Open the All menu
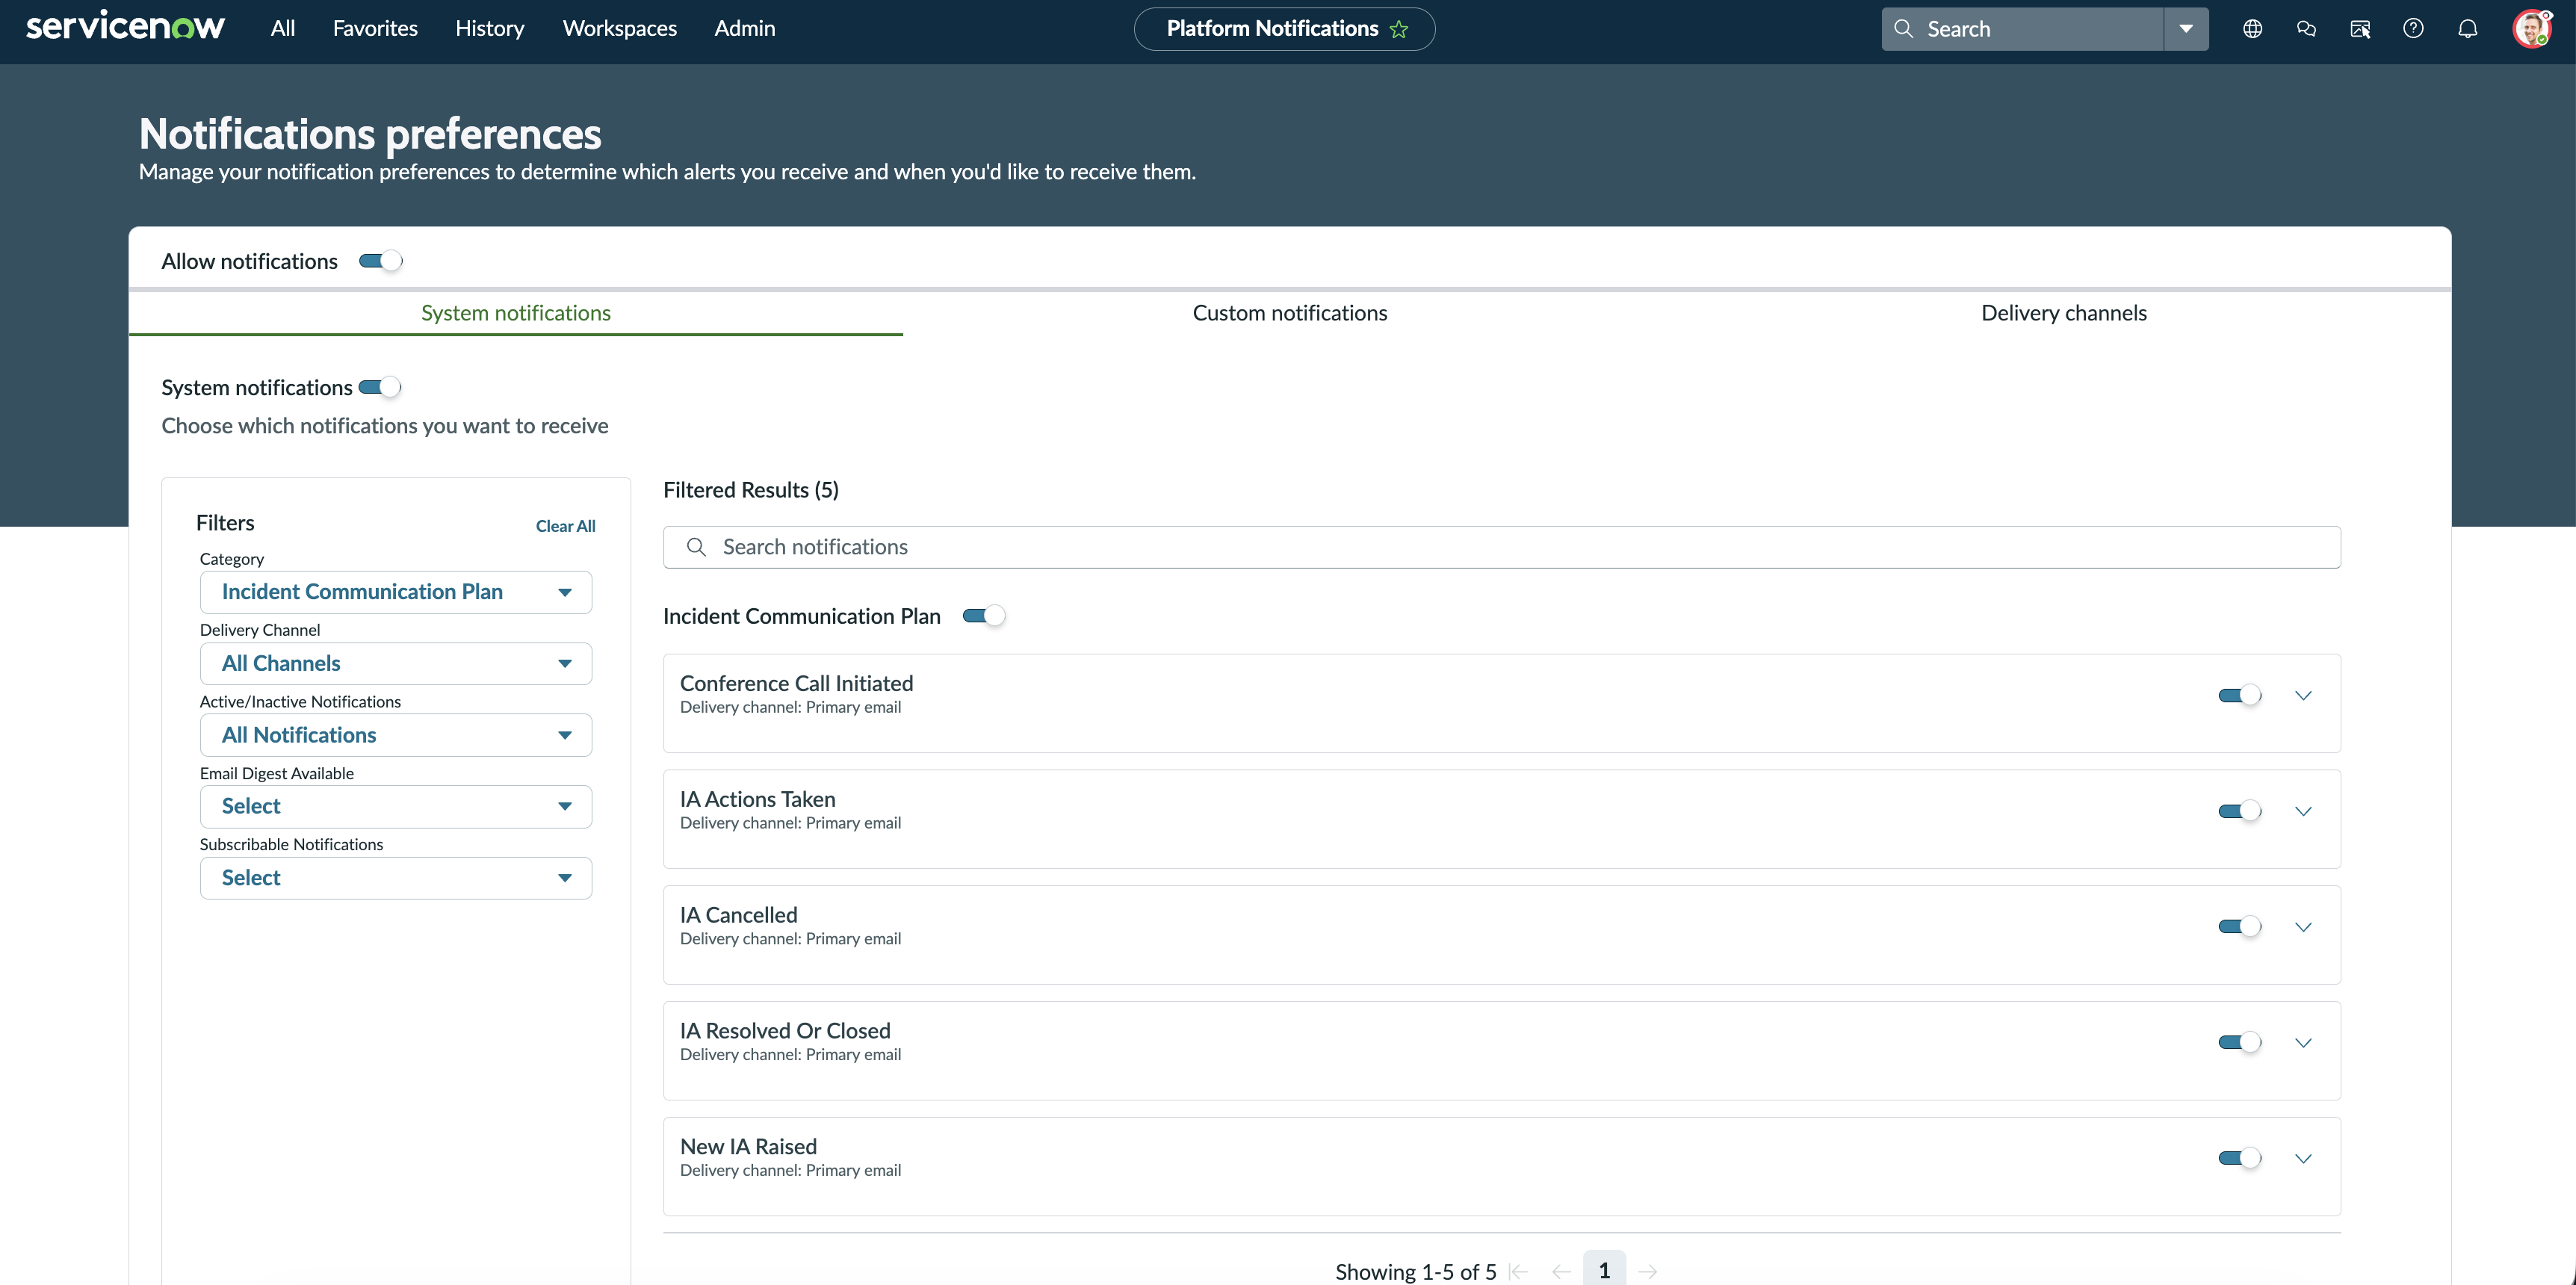This screenshot has height=1285, width=2576. click(x=283, y=28)
